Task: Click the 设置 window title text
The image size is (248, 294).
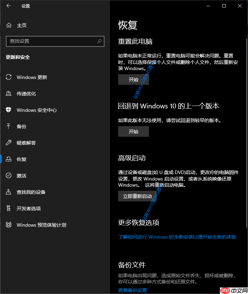Action: (x=26, y=6)
